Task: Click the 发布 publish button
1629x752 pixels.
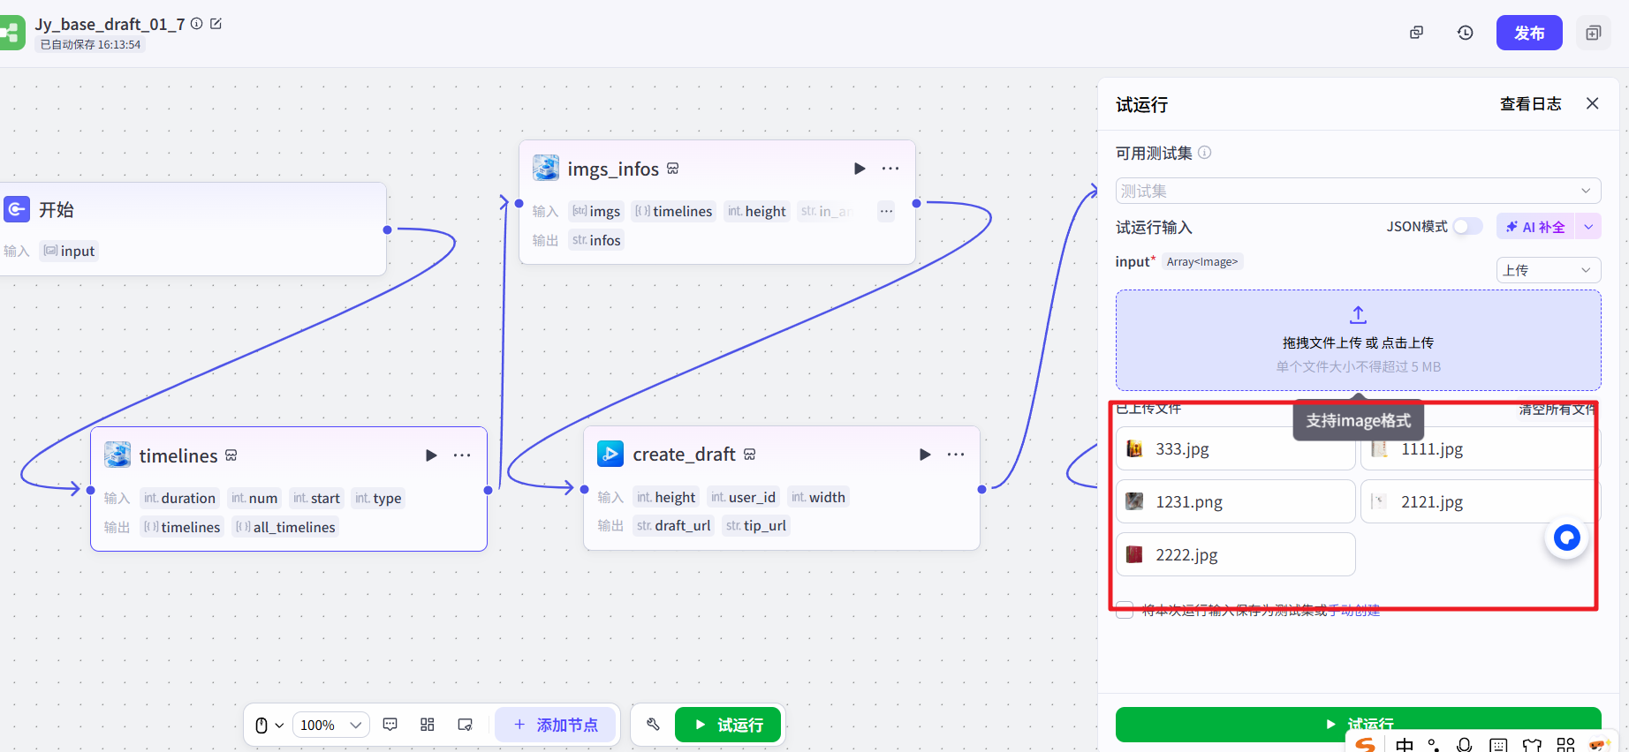Action: coord(1528,33)
